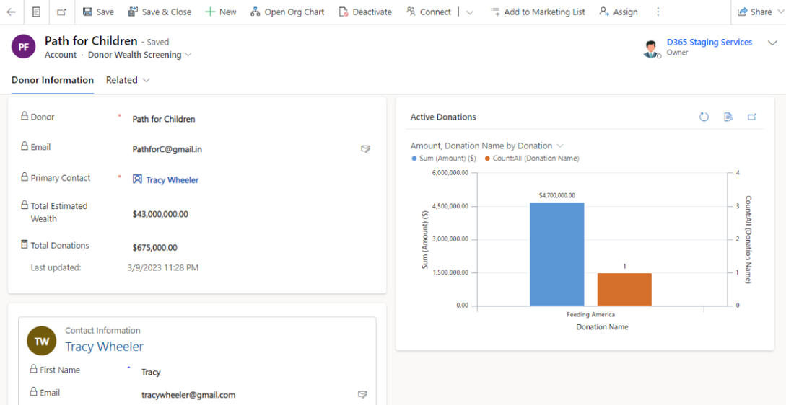Refresh the Active Donations chart
Viewport: 786px width, 405px height.
(704, 117)
